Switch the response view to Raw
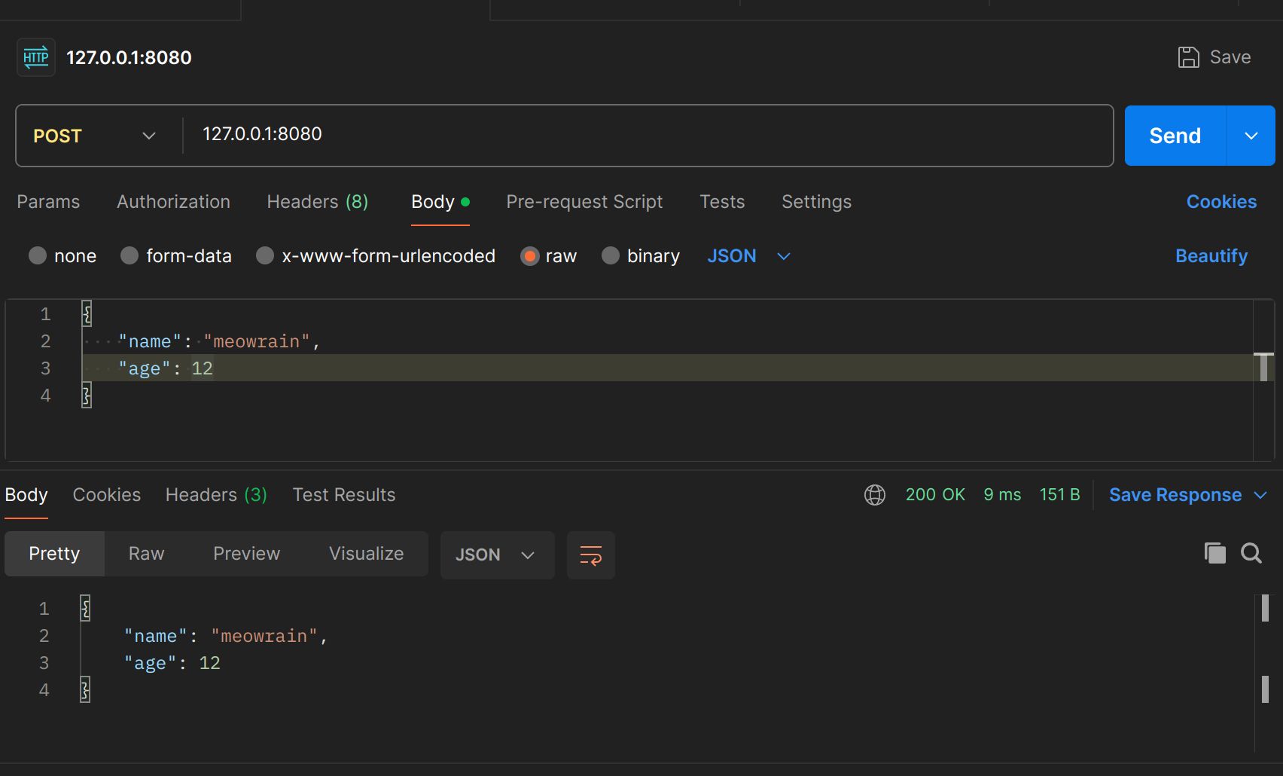The image size is (1283, 776). click(146, 554)
